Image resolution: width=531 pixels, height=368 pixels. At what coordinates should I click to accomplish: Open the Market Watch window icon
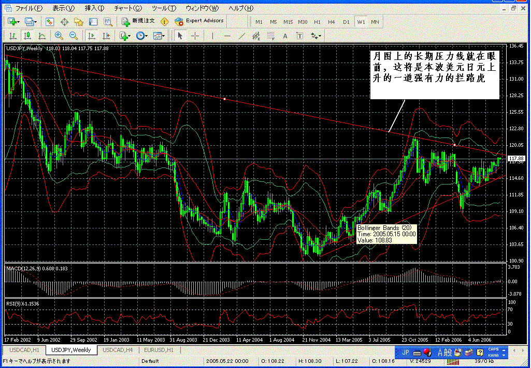click(50, 22)
